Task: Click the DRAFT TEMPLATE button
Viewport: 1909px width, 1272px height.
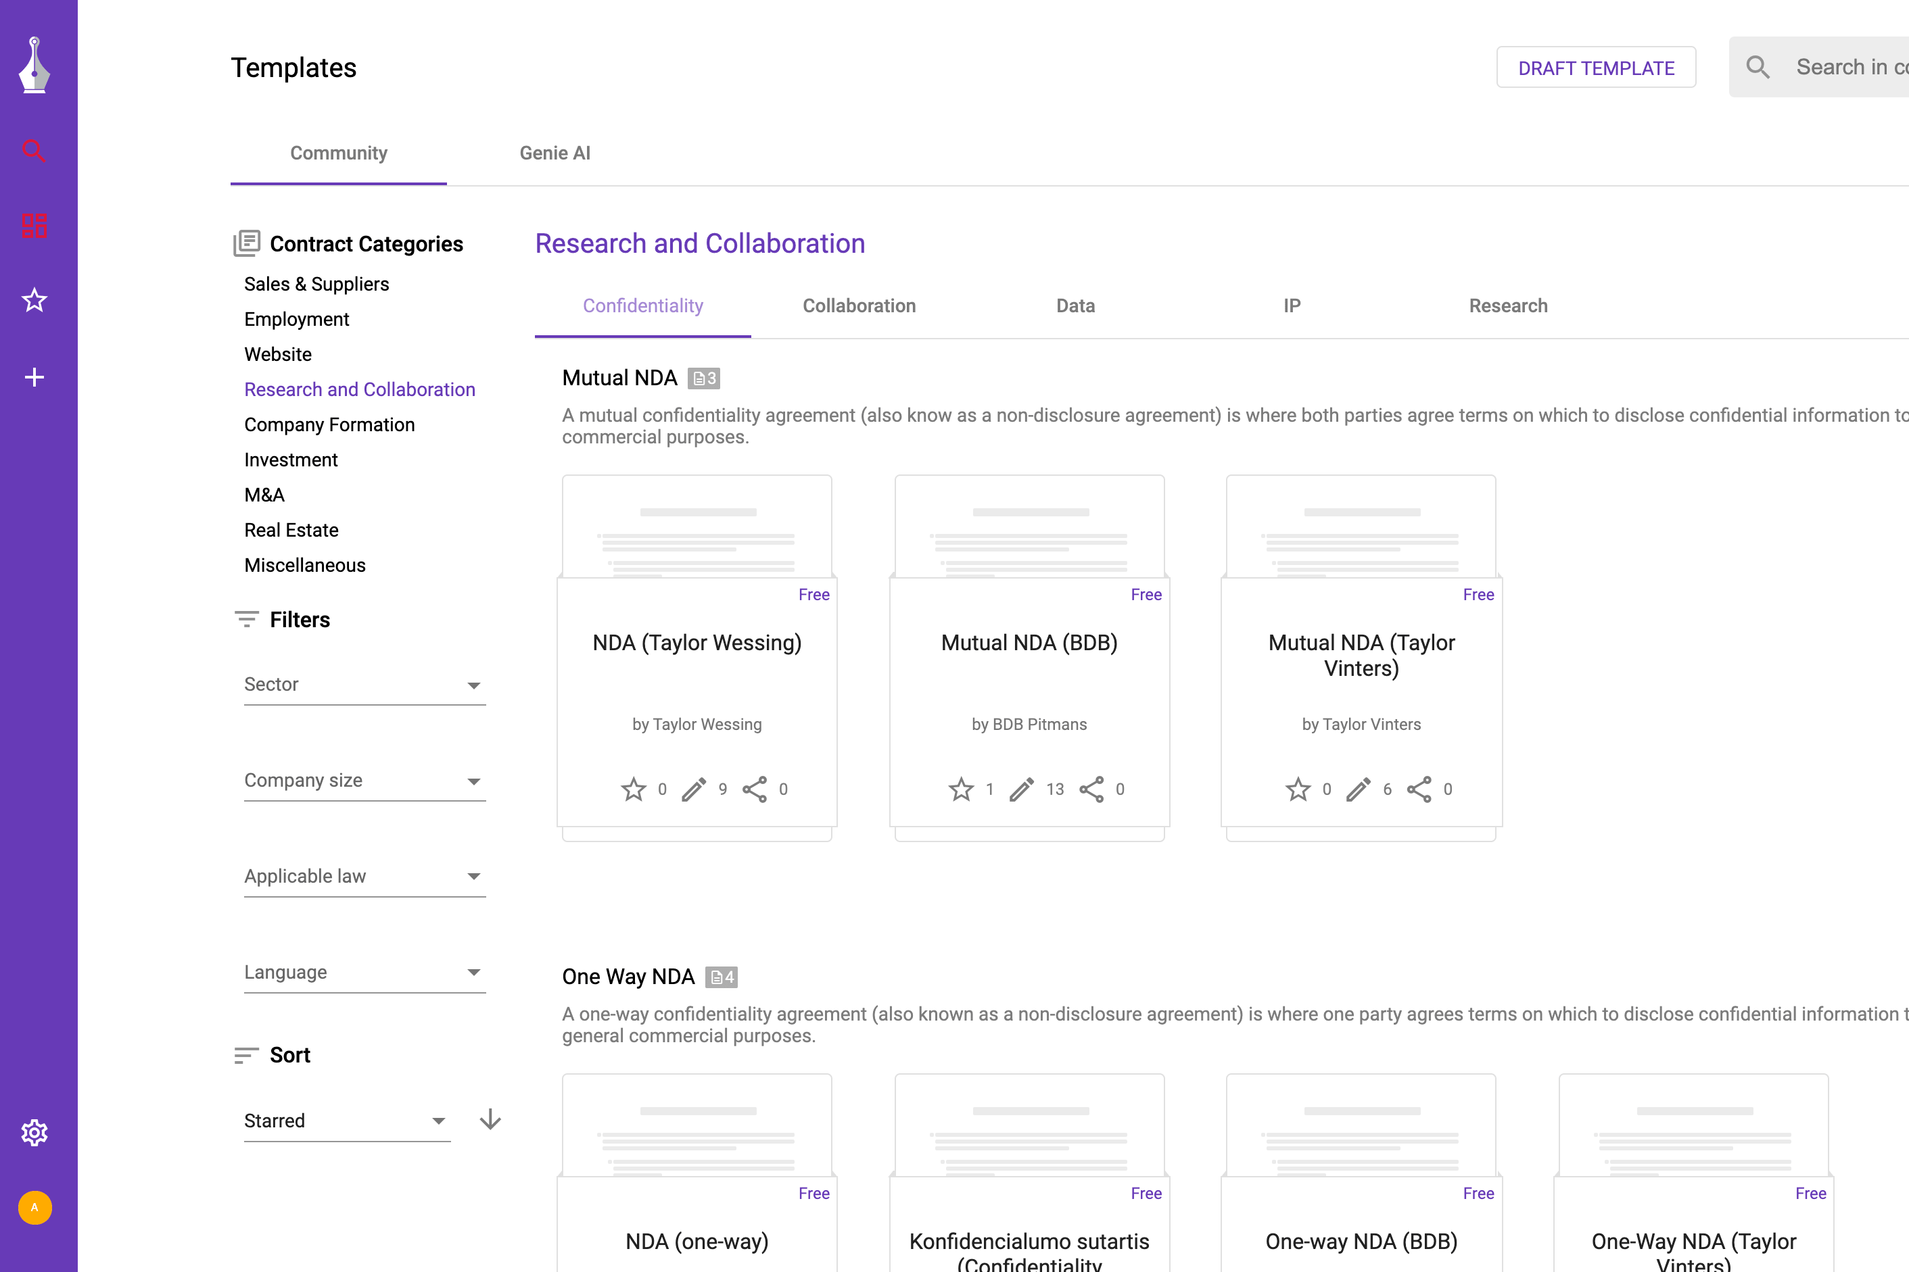Action: tap(1595, 68)
